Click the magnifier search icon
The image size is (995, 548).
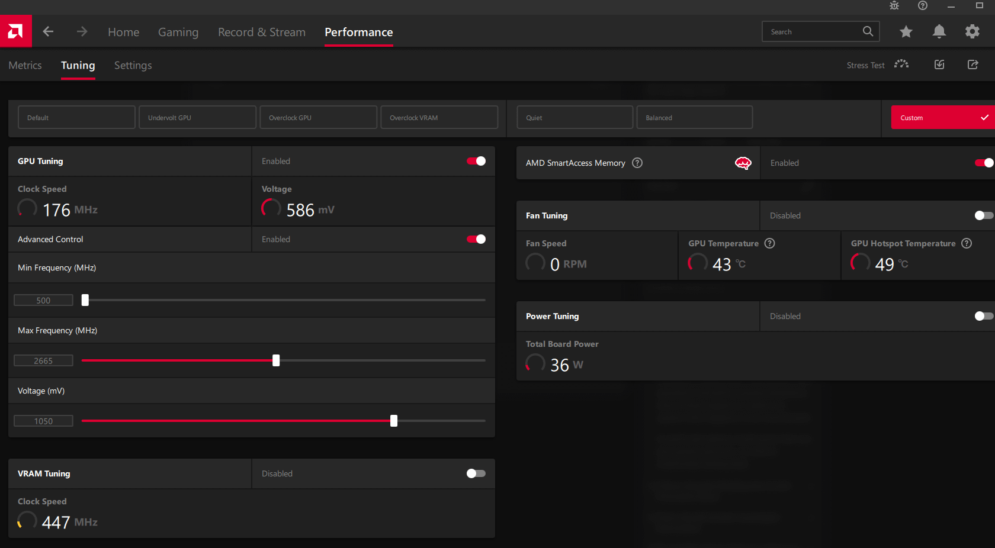click(x=868, y=31)
